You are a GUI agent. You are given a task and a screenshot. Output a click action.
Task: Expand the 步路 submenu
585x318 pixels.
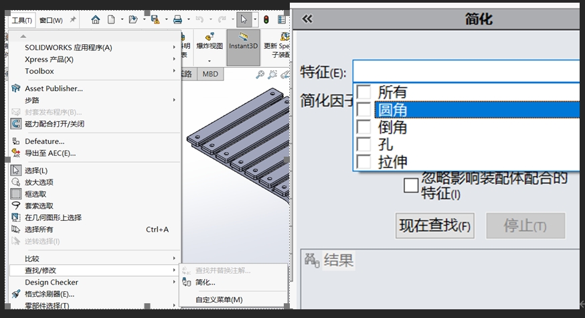174,100
